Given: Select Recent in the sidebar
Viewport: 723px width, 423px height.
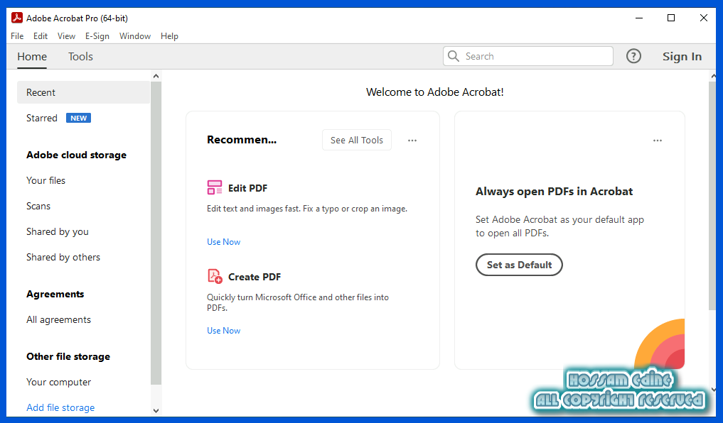Looking at the screenshot, I should (x=83, y=92).
